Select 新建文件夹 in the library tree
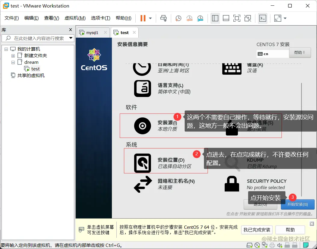Viewport: 317px width, 249px height. pos(35,56)
